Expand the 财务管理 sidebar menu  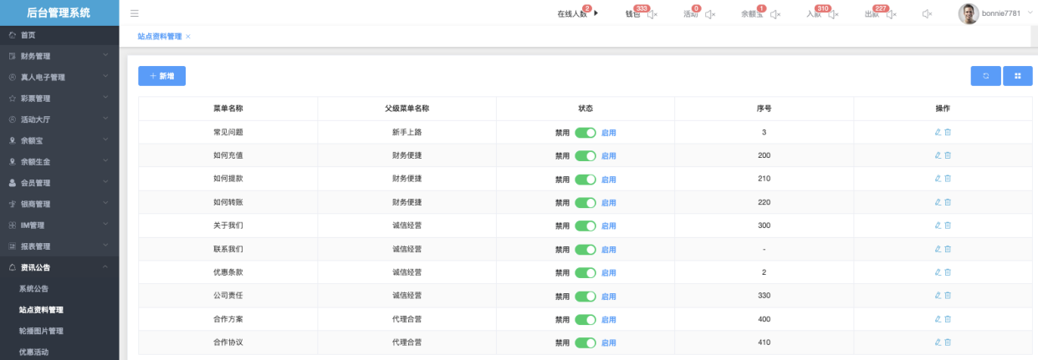[59, 56]
